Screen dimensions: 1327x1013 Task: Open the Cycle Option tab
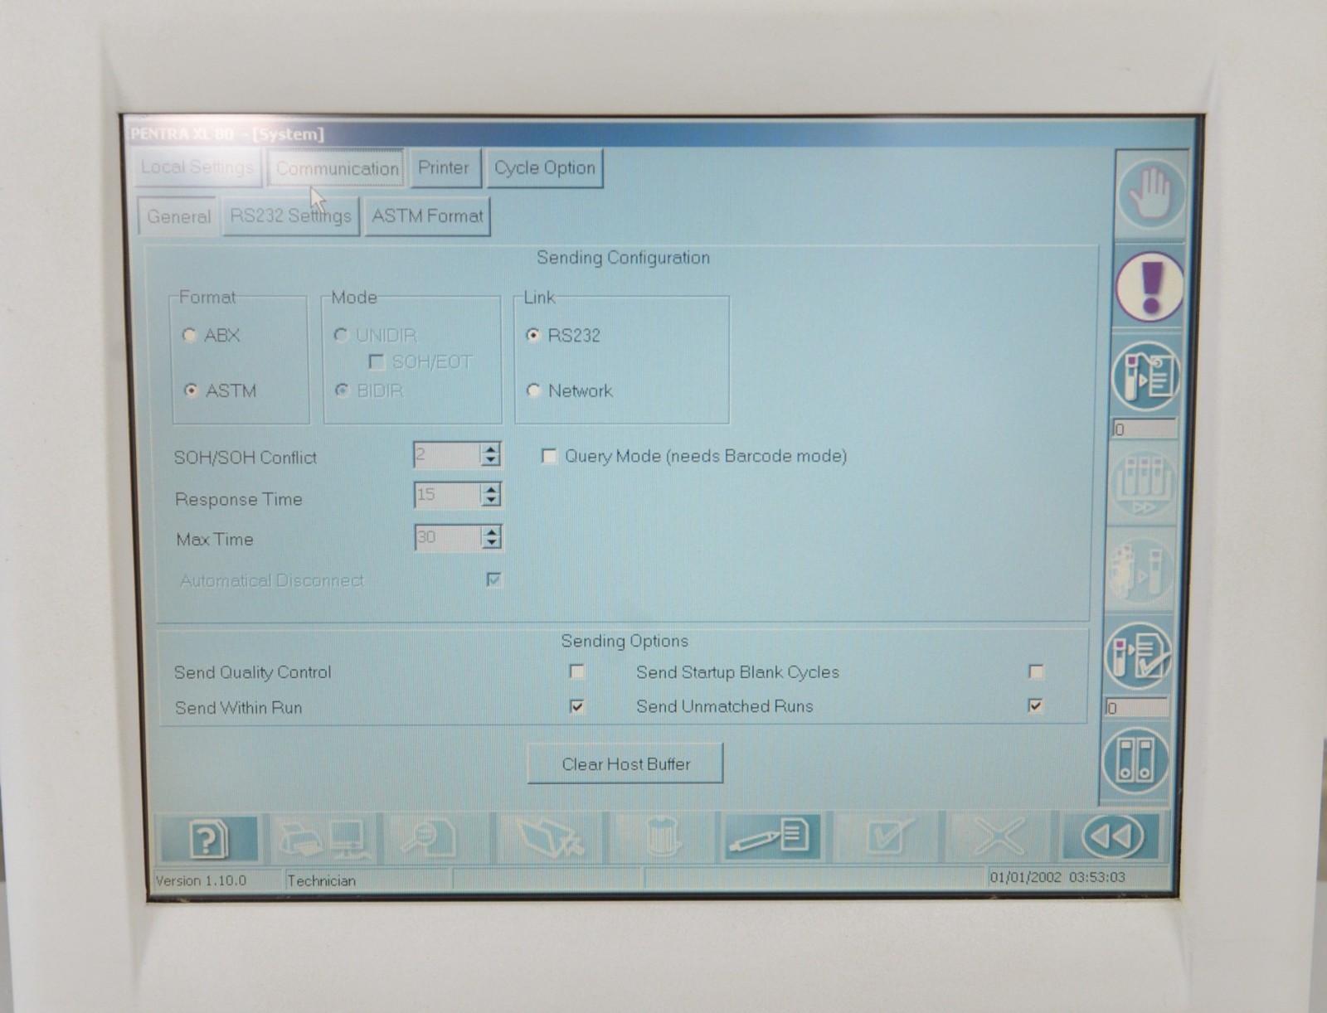pyautogui.click(x=544, y=168)
